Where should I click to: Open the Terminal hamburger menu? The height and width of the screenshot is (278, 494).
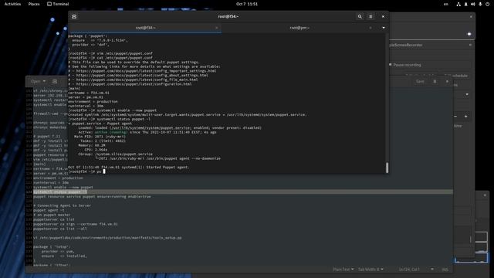coord(370,16)
